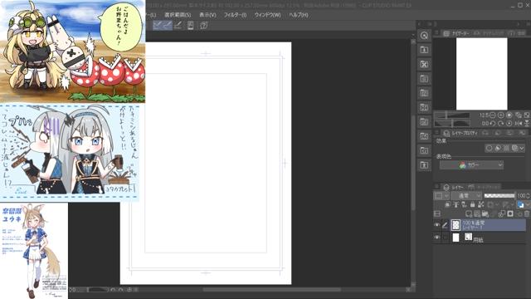Viewport: 531px width, 299px height.
Task: Adjust the Navigator rotation slider
Action: point(452,124)
